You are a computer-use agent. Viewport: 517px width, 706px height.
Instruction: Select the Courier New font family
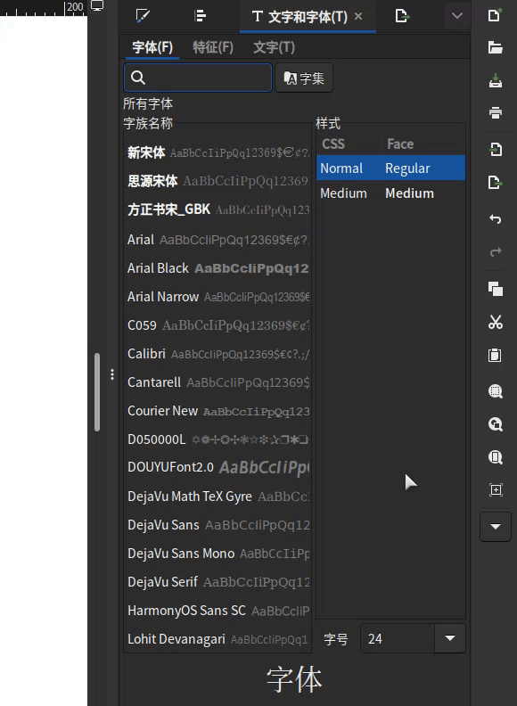coord(218,411)
